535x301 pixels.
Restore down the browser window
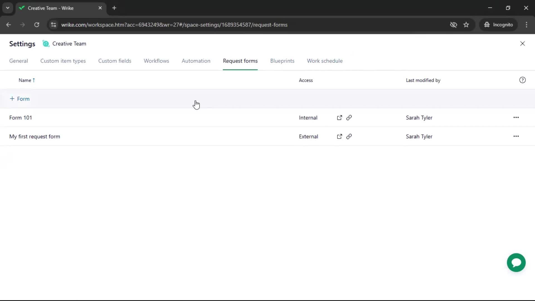pos(508,8)
